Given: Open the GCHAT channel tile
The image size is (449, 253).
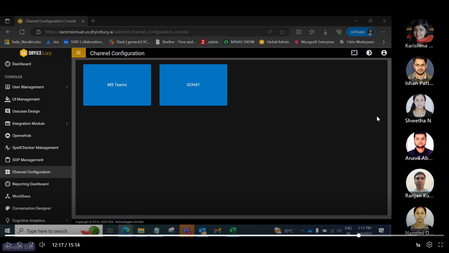Looking at the screenshot, I should coord(193,85).
